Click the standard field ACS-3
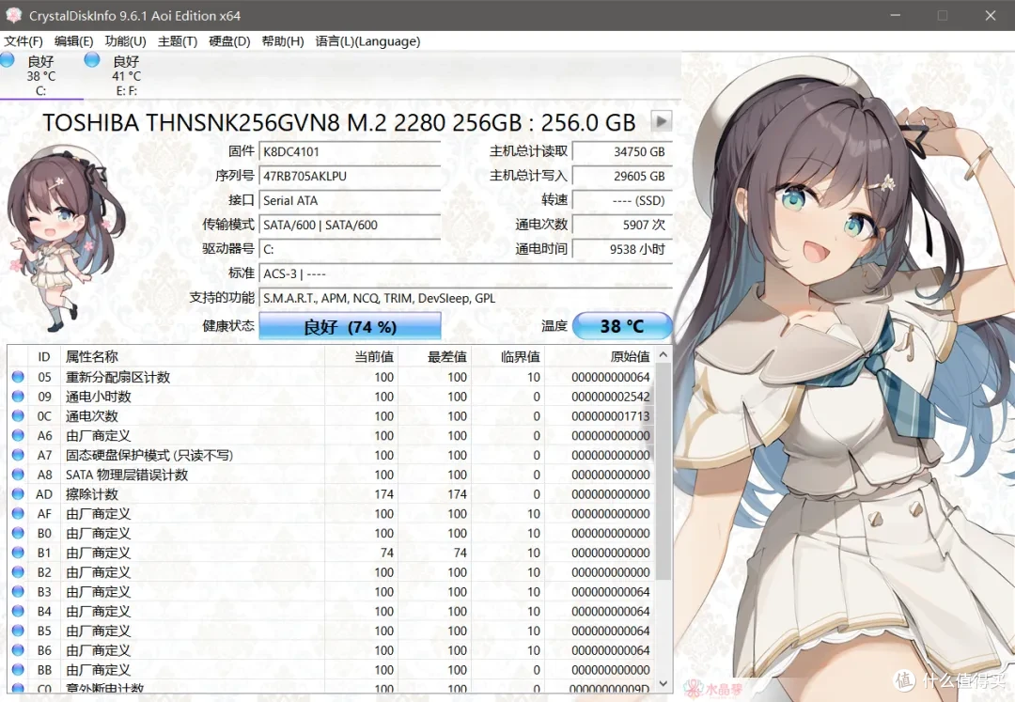 [465, 273]
